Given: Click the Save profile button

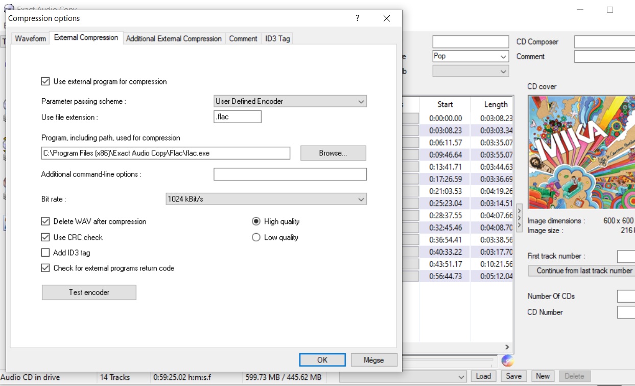Looking at the screenshot, I should click(514, 376).
